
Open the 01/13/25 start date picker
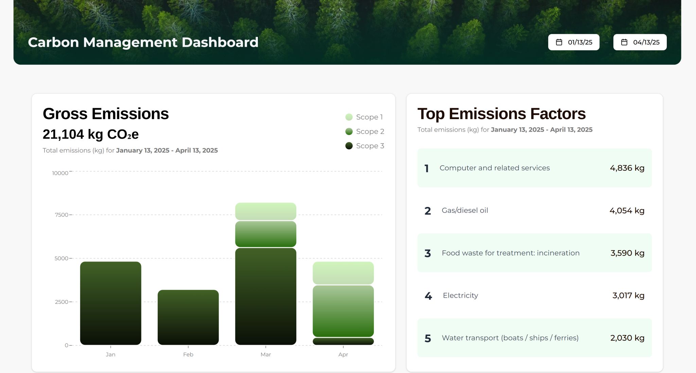(x=579, y=42)
